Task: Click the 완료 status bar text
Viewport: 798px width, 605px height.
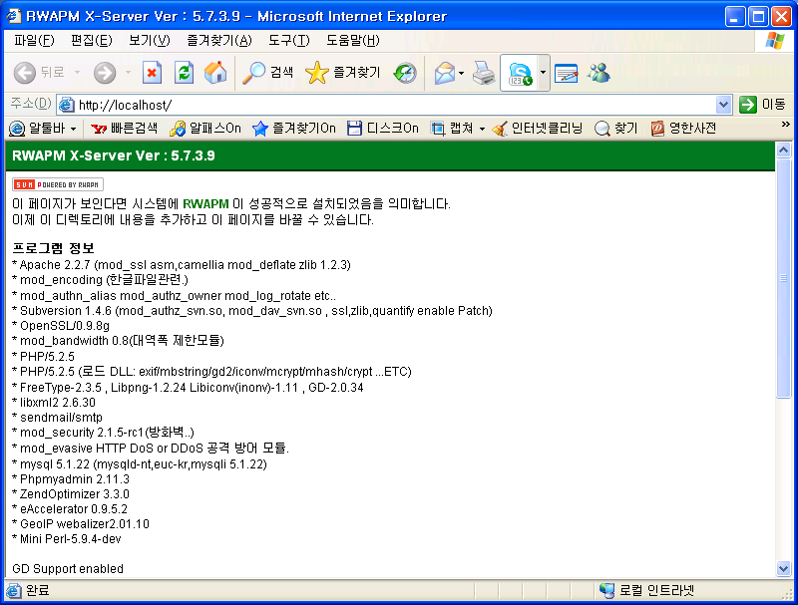Action: click(x=38, y=590)
